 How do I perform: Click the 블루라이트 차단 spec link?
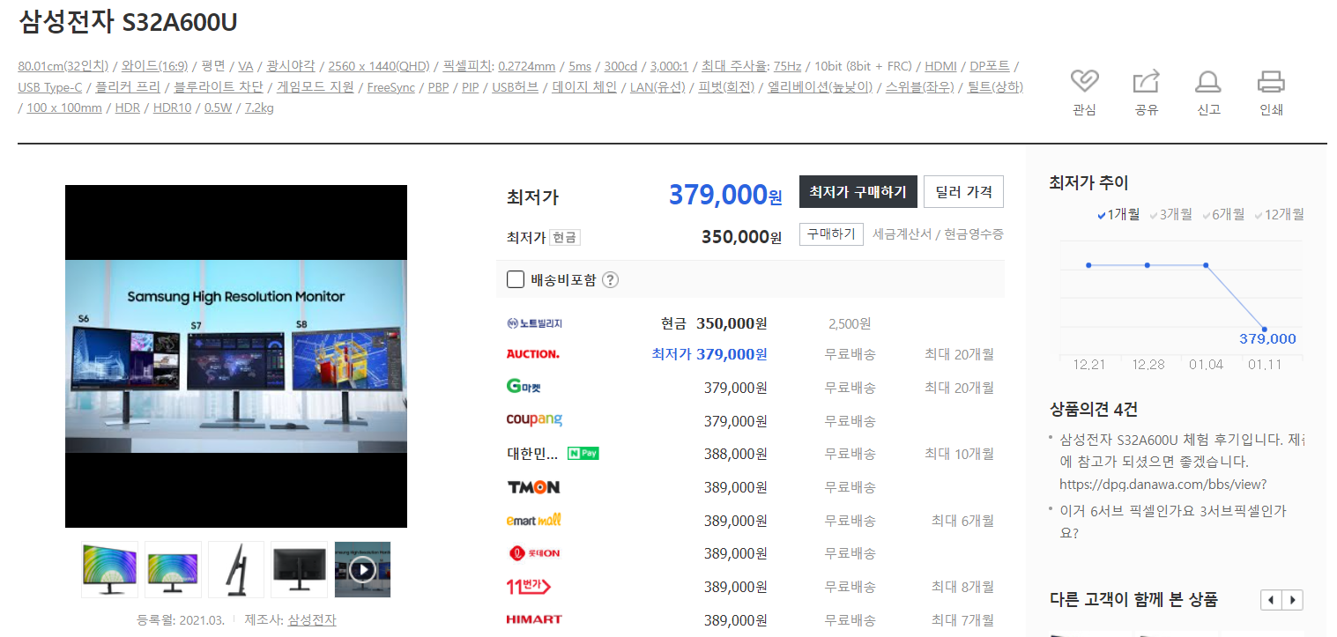pos(219,87)
